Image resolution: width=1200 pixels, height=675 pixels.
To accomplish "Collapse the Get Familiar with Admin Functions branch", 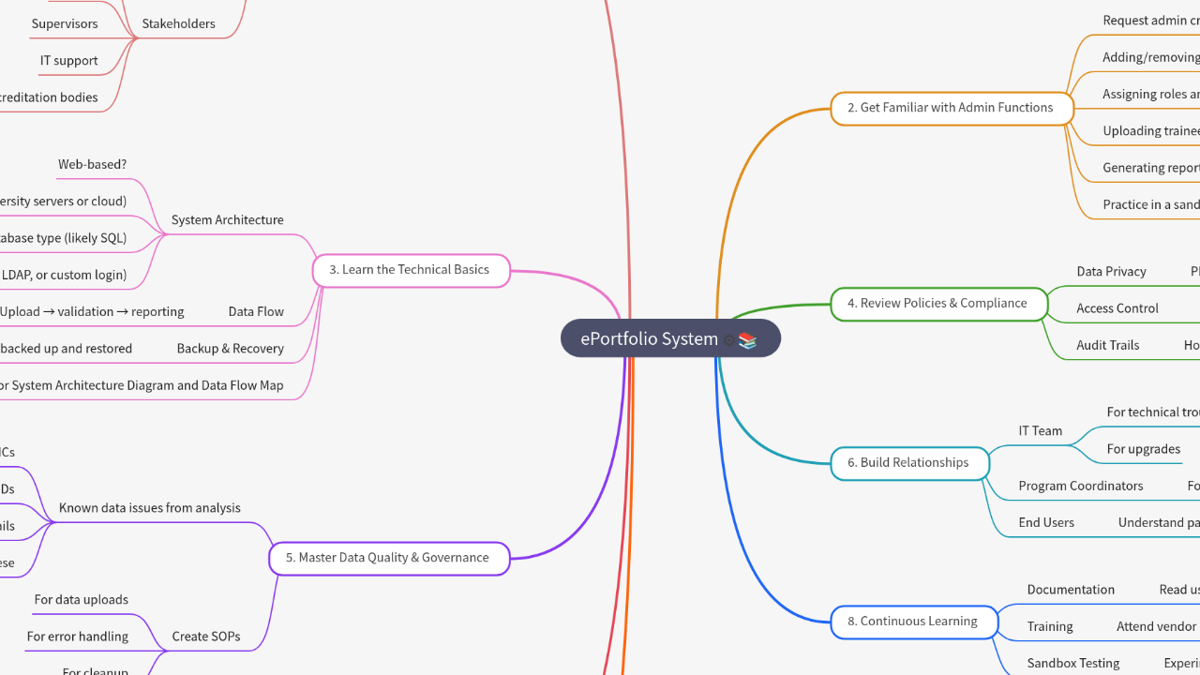I will 952,107.
